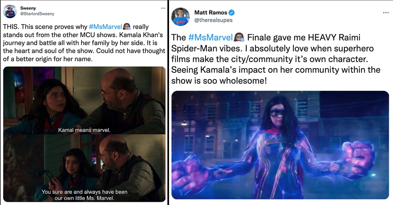Expand the three-dot menu on Matt Ramos's tweet
The width and height of the screenshot is (393, 205).
385,13
